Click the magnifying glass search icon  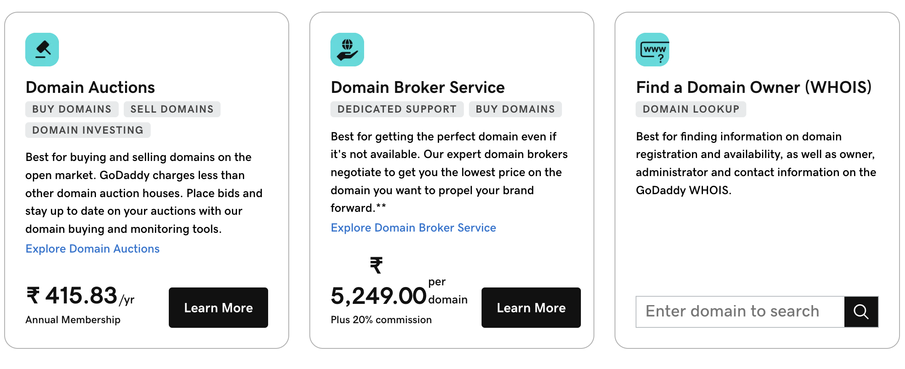point(861,311)
